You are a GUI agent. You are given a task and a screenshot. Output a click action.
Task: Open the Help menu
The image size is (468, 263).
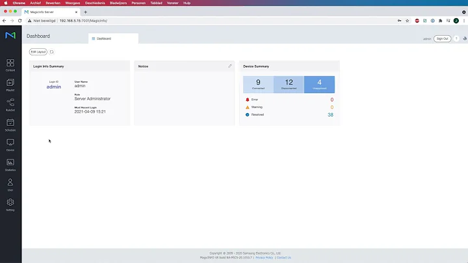coord(187,3)
